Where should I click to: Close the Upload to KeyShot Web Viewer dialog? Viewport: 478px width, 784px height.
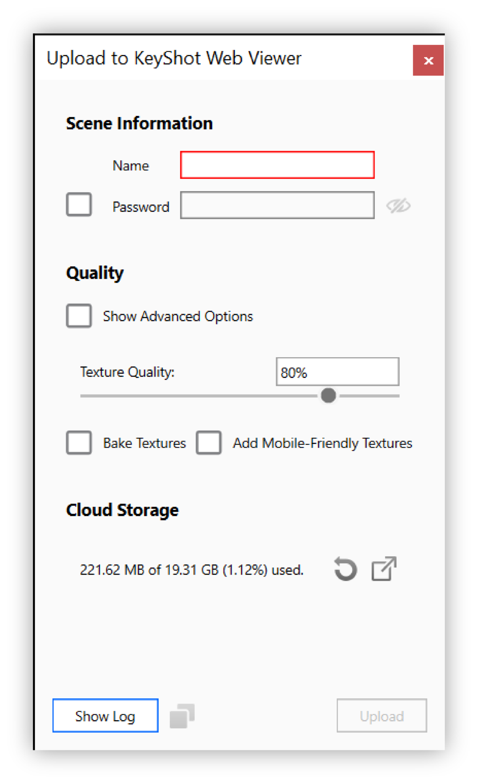[x=428, y=60]
